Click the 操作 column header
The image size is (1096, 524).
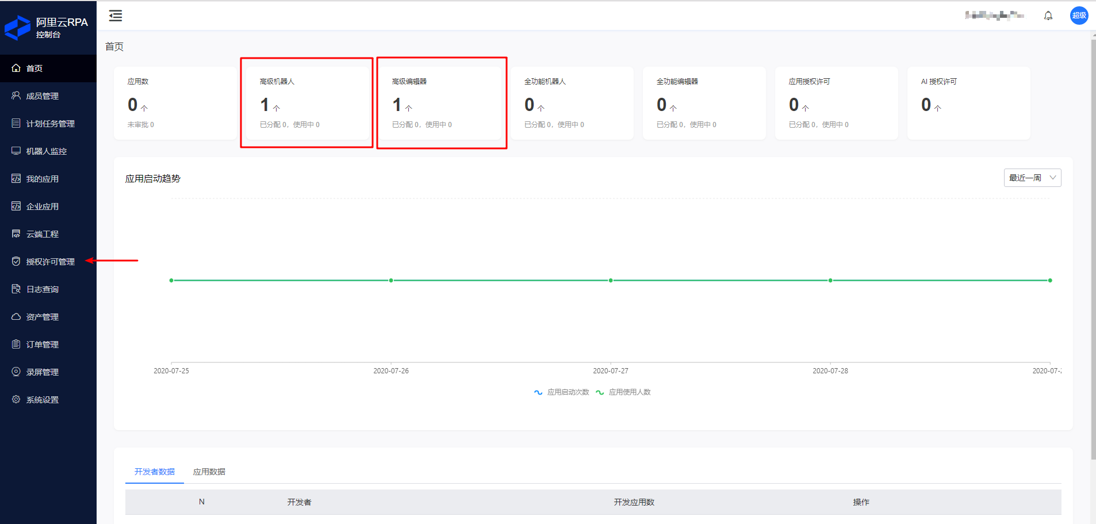point(861,502)
